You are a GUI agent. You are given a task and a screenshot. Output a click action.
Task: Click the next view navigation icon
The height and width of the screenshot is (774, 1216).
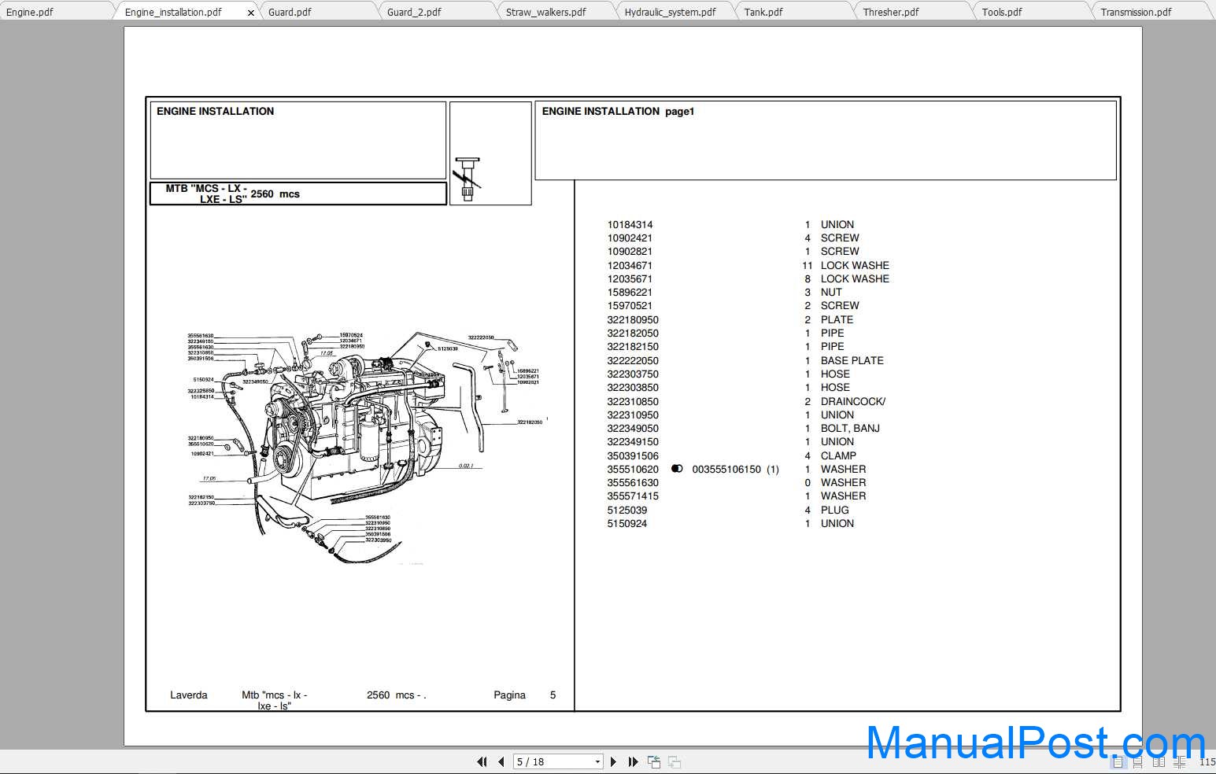point(675,761)
